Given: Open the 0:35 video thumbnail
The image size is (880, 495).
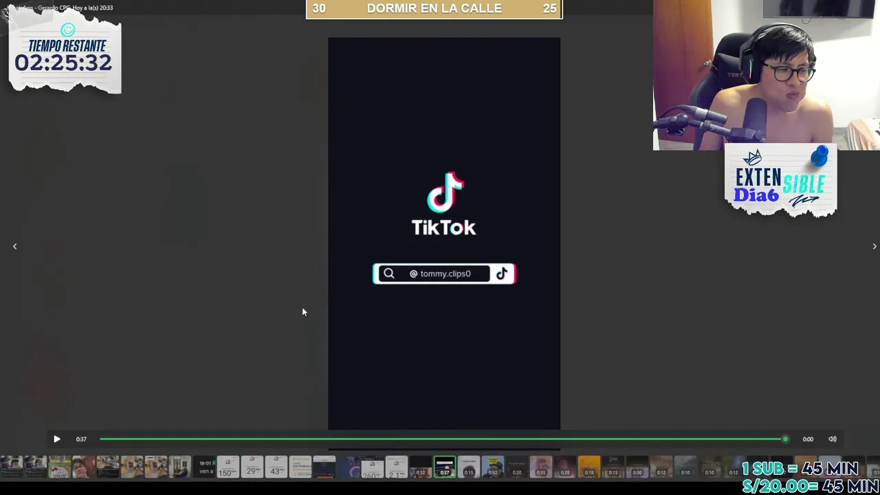Looking at the screenshot, I should pos(541,467).
